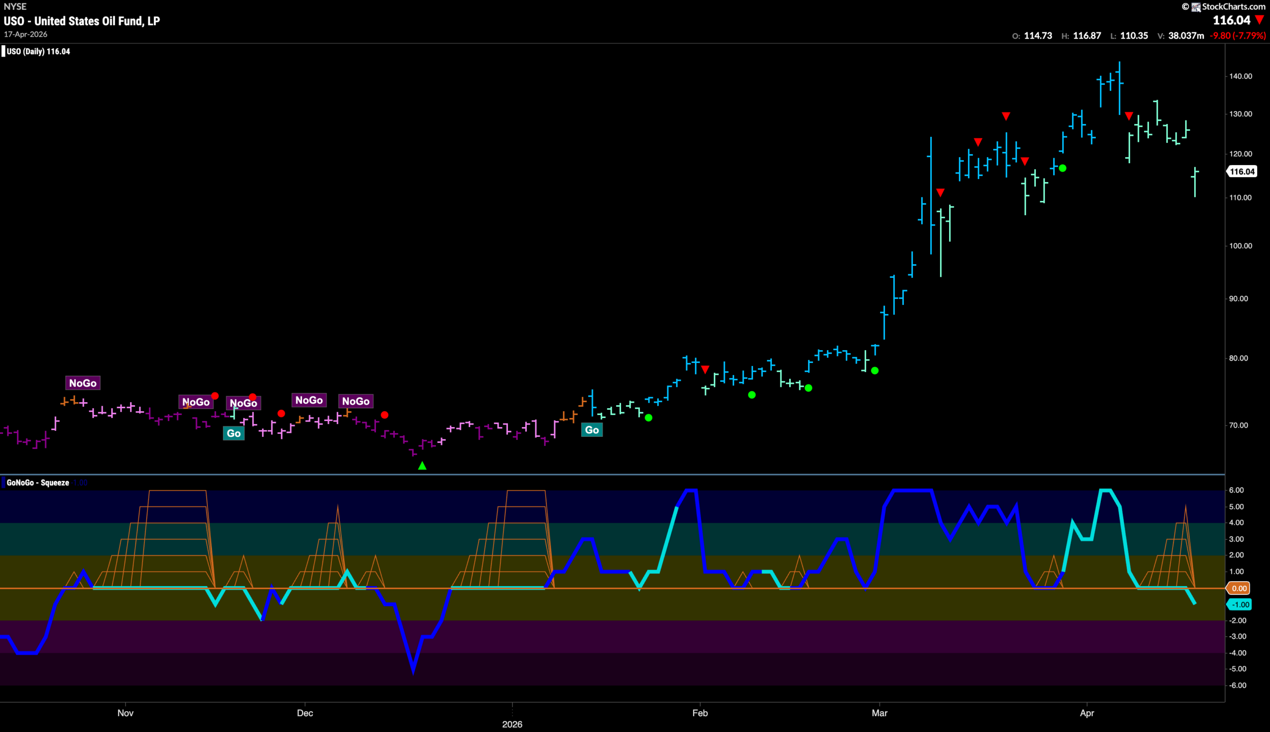Select the 116.04 price tag on price axis
1270x732 pixels.
(x=1242, y=172)
